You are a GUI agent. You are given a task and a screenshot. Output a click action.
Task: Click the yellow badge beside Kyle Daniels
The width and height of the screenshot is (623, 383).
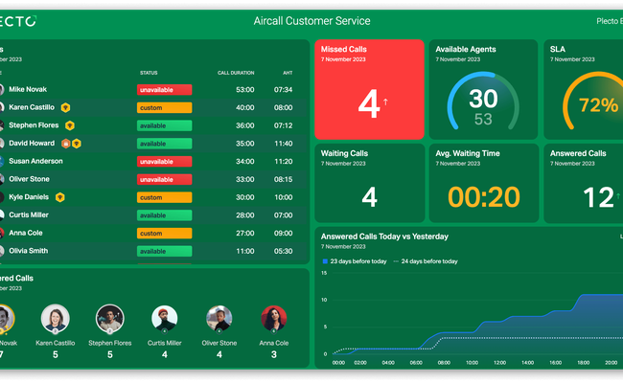coord(60,197)
